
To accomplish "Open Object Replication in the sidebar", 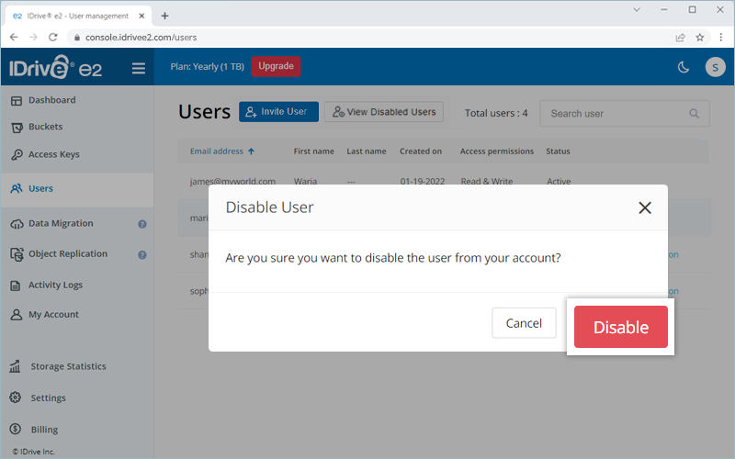I will pos(67,254).
